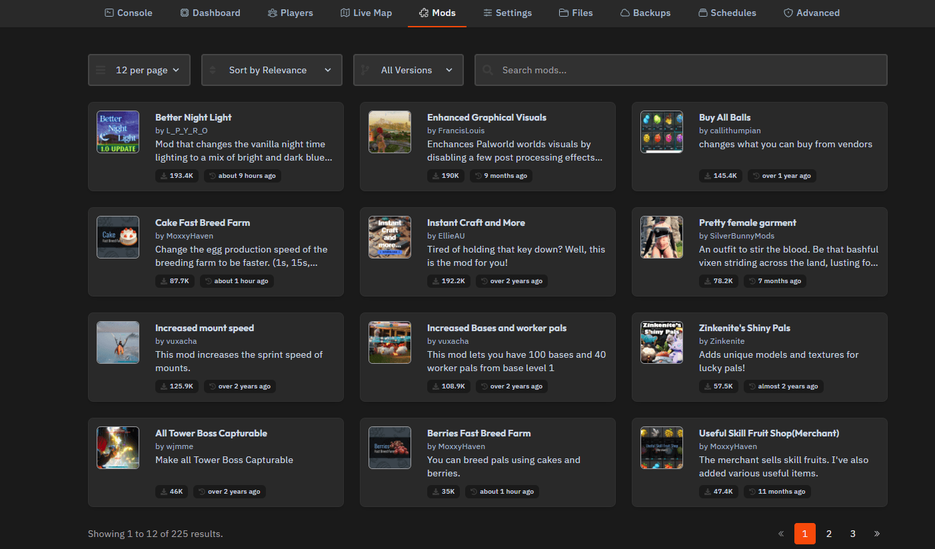Focus the Search mods input field
This screenshot has width=935, height=549.
[x=681, y=70]
